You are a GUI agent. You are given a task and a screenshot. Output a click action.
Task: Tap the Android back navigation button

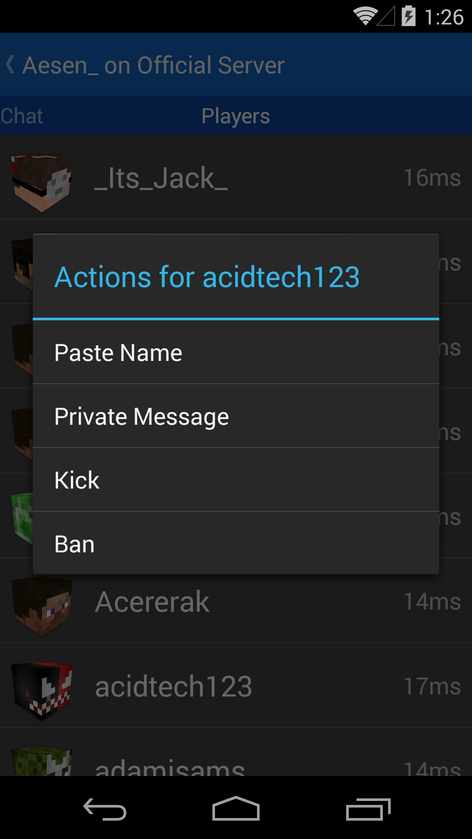[x=105, y=809]
